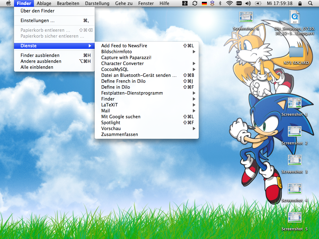
Task: Click the bar-gauge icon left of volume
Action: pos(239,3)
